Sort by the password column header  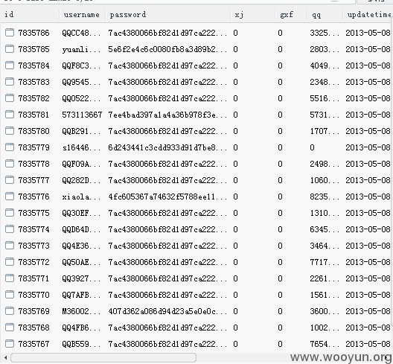[168, 15]
